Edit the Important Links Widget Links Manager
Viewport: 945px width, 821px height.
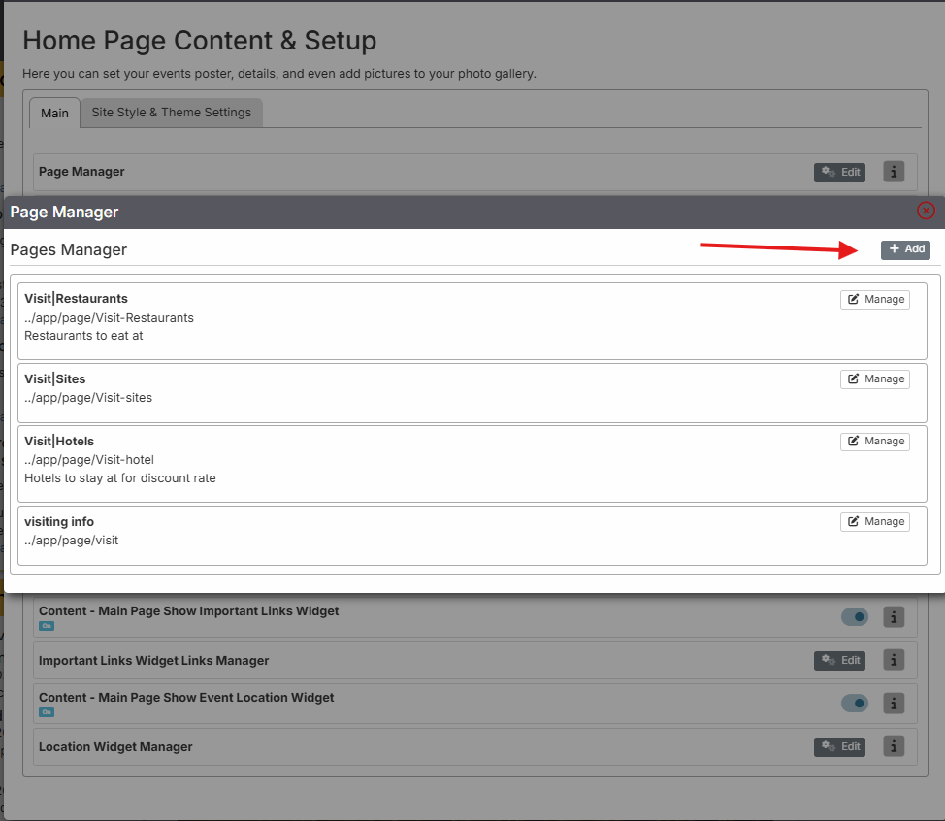pyautogui.click(x=839, y=661)
